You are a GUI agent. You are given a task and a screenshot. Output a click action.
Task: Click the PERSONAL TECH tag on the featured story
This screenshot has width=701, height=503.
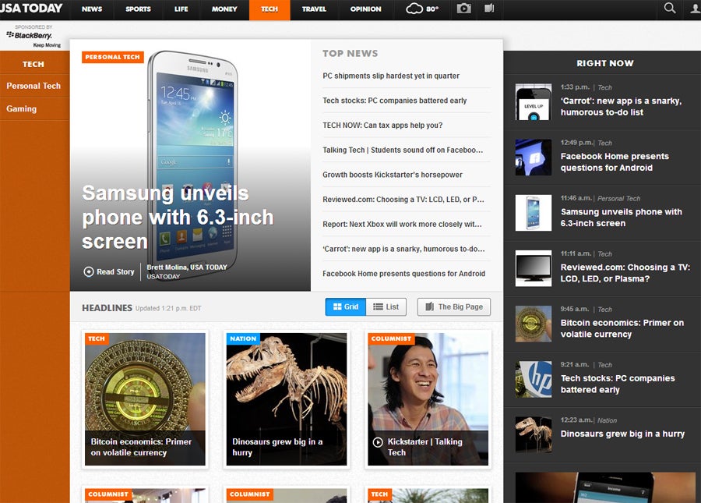[113, 57]
